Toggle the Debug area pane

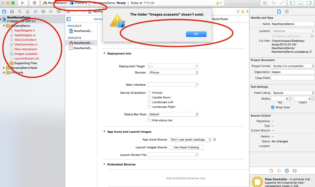coord(301,3)
